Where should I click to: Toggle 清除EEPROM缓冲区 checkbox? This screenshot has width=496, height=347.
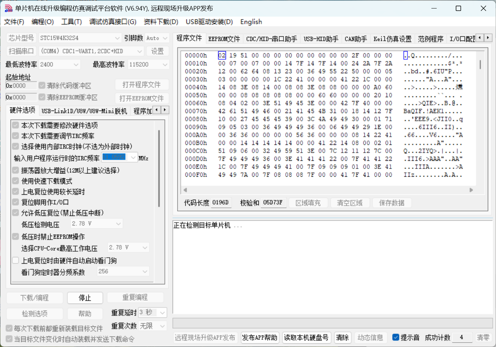click(42, 97)
